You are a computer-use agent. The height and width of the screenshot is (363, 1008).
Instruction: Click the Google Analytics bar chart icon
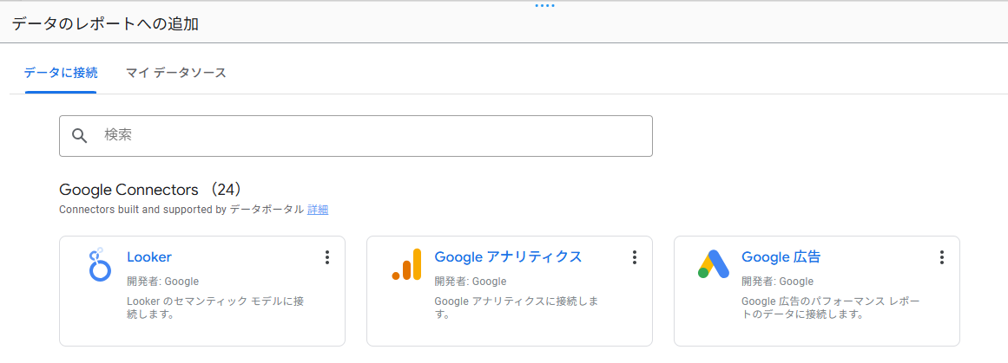(x=406, y=264)
